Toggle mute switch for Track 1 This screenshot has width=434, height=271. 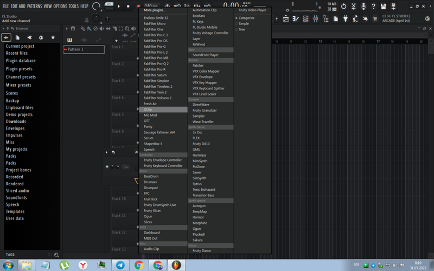point(138,59)
